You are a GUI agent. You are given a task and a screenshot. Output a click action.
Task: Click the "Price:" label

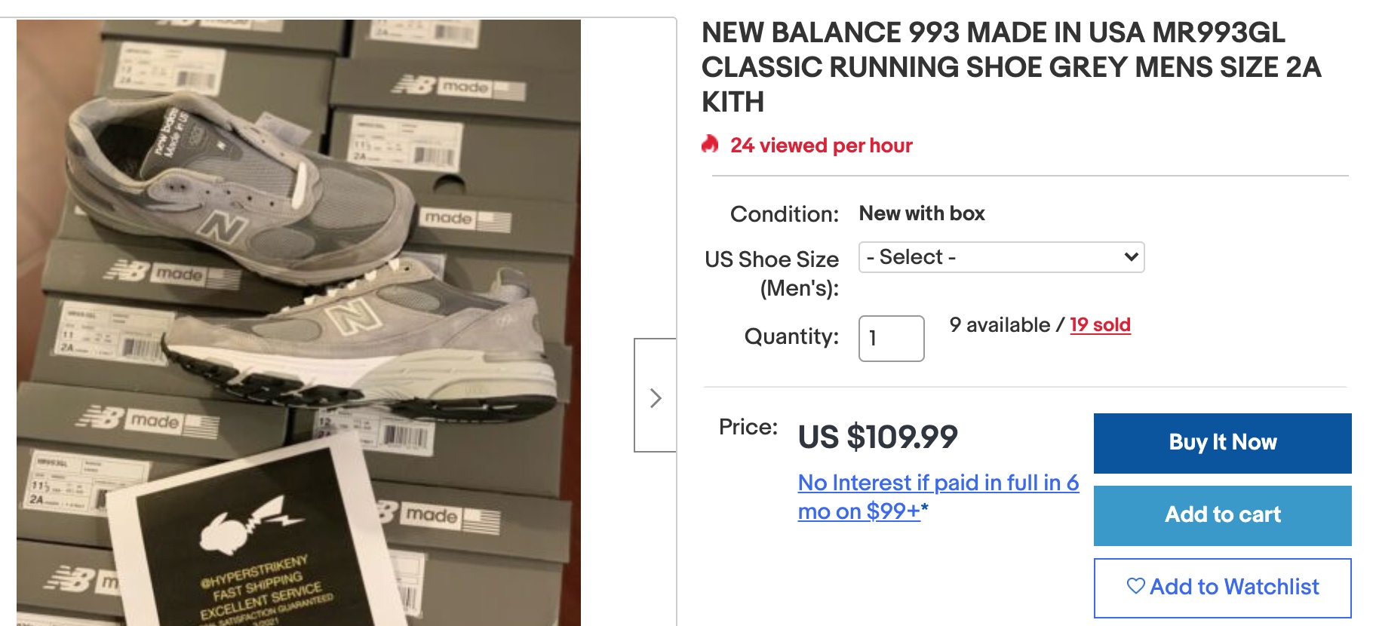pos(748,427)
